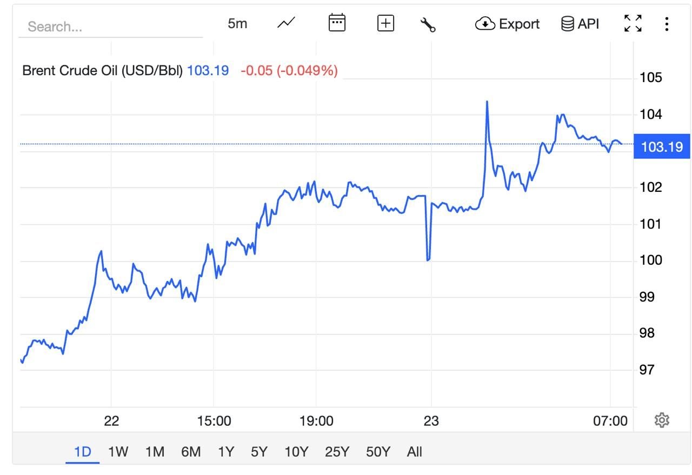The image size is (692, 475).
Task: Select the 1D time range tab
Action: [83, 452]
